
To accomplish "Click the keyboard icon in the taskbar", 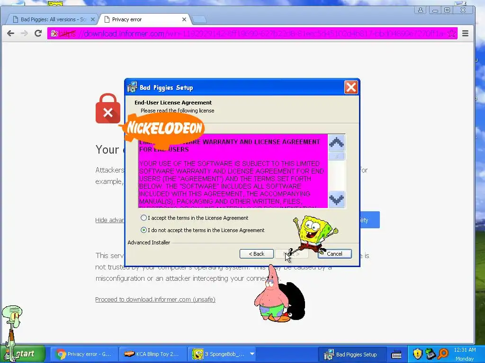I will (396, 354).
